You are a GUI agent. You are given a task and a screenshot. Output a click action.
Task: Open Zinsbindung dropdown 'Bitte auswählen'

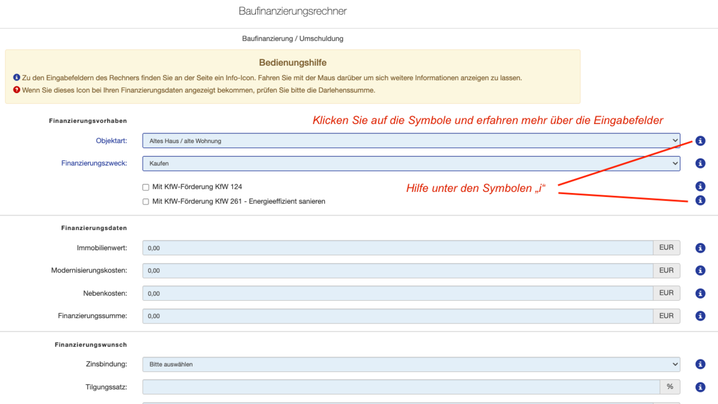click(411, 364)
